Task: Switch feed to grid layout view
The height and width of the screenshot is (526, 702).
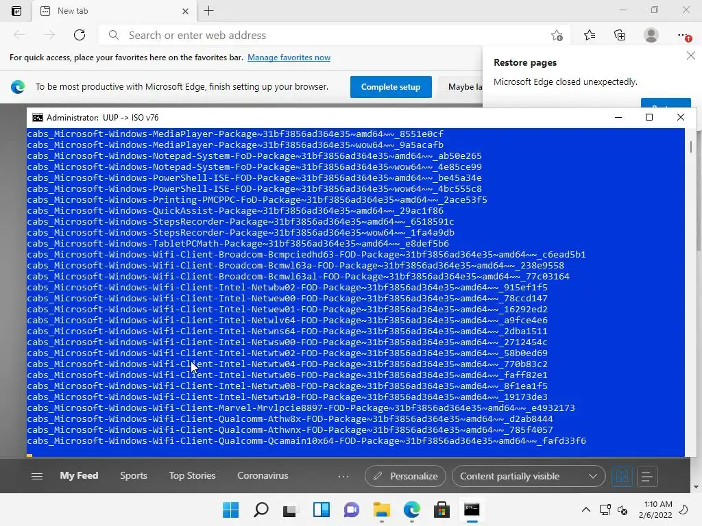Action: pyautogui.click(x=622, y=477)
